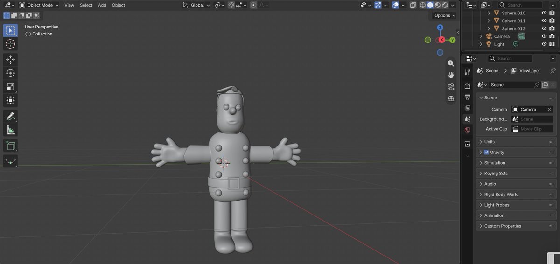Switch to material preview shading
560x264 pixels.
point(438,5)
